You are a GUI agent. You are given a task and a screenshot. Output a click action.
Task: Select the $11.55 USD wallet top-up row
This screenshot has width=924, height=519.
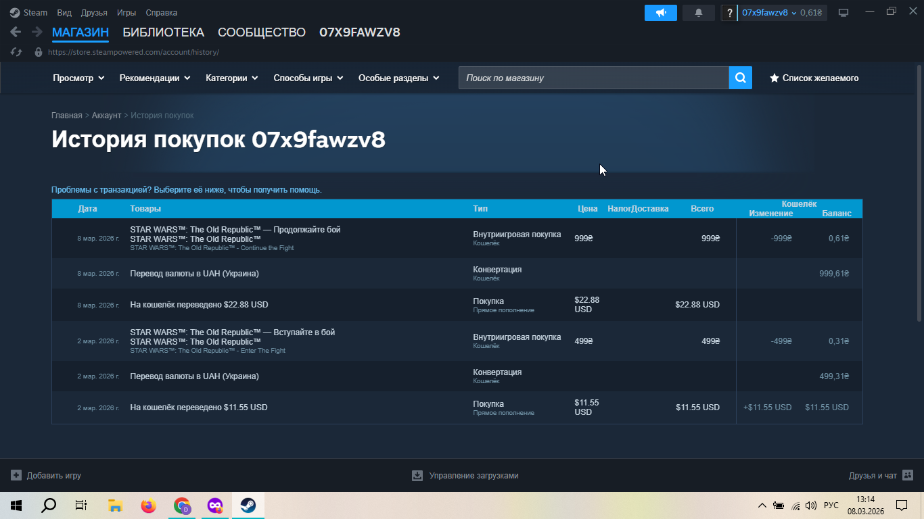[x=457, y=407]
